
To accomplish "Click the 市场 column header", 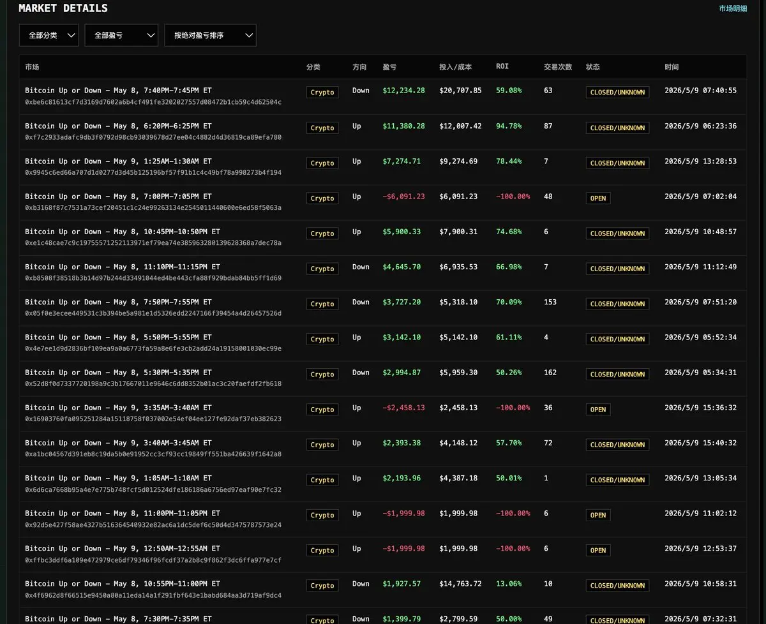I will pyautogui.click(x=32, y=67).
